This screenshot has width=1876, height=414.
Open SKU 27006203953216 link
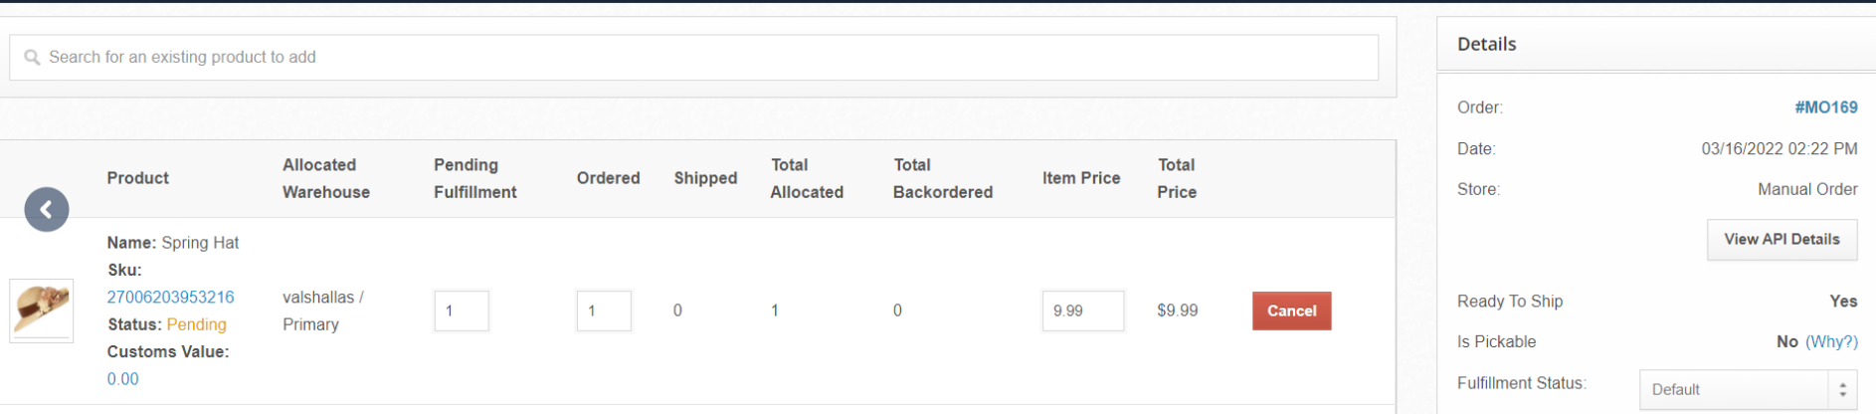(x=171, y=298)
